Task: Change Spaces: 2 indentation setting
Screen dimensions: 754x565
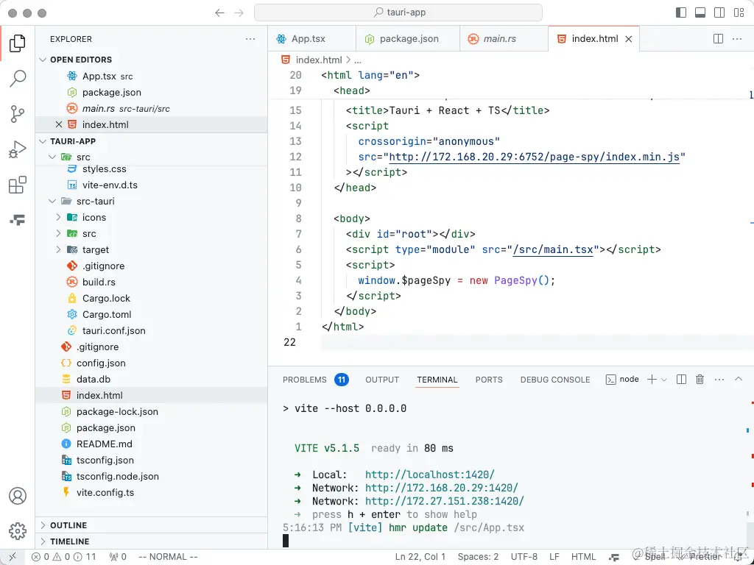Action: (x=478, y=557)
